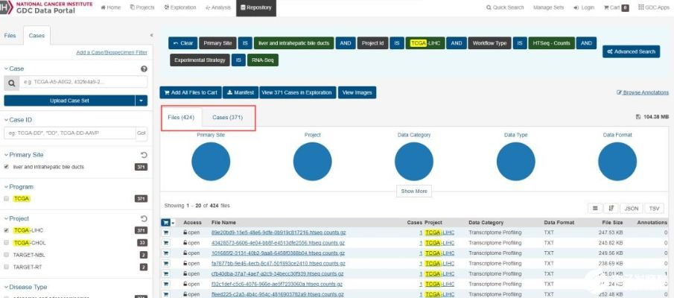The image size is (674, 298).
Task: Click the sort files icon above table
Action: pos(611,209)
